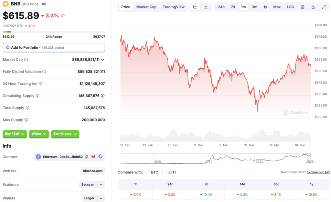Open the Explorers Bscscan dropdown
Viewport: 331px width, 202px height.
coord(92,184)
